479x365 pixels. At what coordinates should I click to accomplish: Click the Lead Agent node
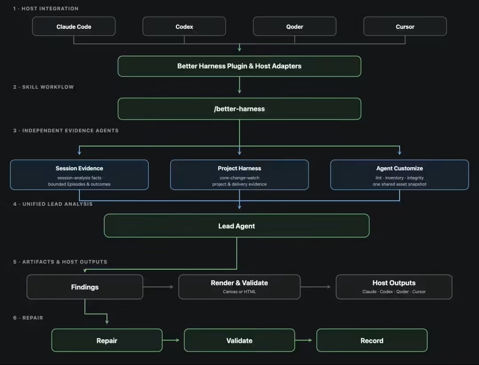pos(237,226)
